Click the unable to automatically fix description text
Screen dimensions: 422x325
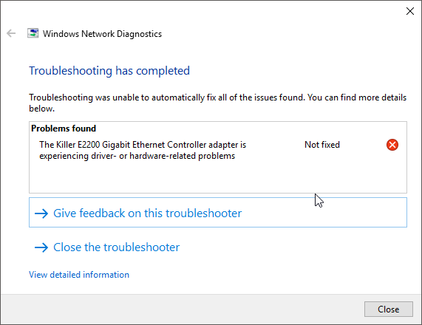(217, 103)
